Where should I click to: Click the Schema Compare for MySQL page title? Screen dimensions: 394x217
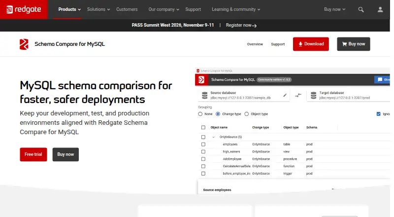coord(69,44)
